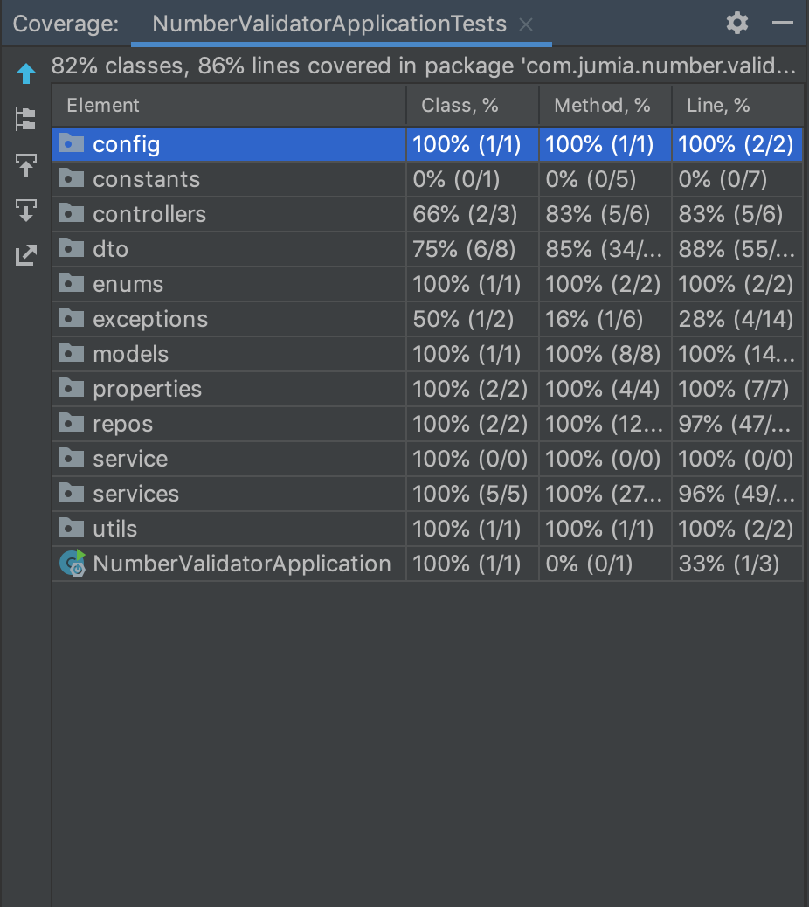Select the NumberValidatorApplication class row
This screenshot has height=907, width=809.
coord(427,564)
